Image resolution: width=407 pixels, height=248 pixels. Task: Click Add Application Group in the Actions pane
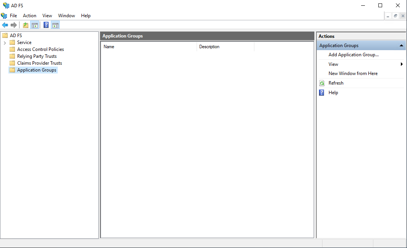[354, 55]
